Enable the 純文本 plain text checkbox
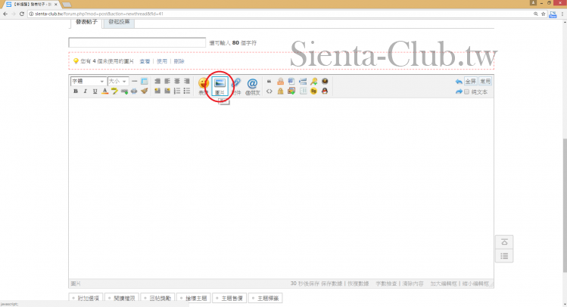The width and height of the screenshot is (567, 307). pyautogui.click(x=467, y=91)
